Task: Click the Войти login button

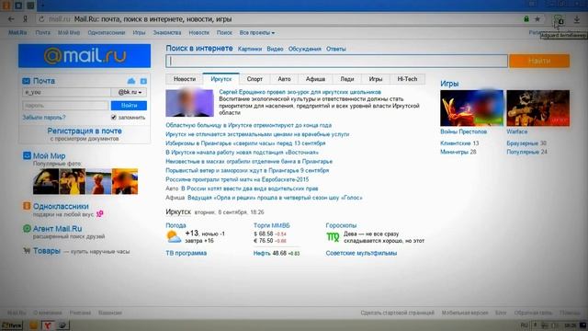Action: click(129, 106)
